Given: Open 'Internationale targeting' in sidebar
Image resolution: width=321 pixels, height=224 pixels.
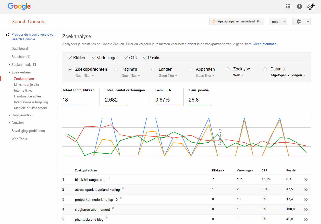Looking at the screenshot, I should (x=31, y=102).
